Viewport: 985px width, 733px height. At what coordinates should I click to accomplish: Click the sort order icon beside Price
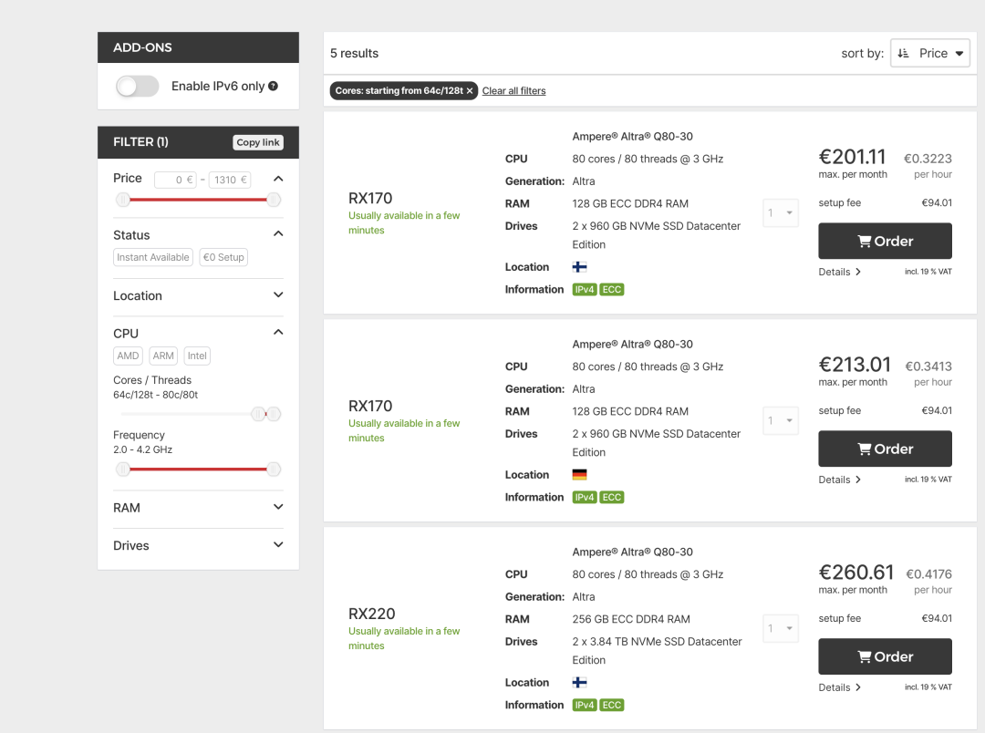click(x=903, y=54)
